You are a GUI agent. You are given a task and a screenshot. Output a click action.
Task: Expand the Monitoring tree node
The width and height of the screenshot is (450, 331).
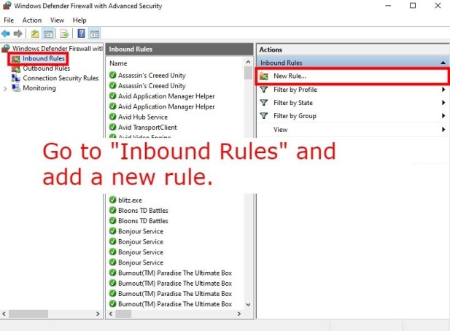(5, 89)
